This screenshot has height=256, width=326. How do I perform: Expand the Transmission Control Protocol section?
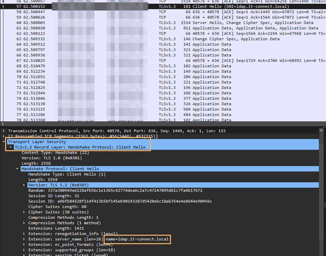click(x=4, y=131)
